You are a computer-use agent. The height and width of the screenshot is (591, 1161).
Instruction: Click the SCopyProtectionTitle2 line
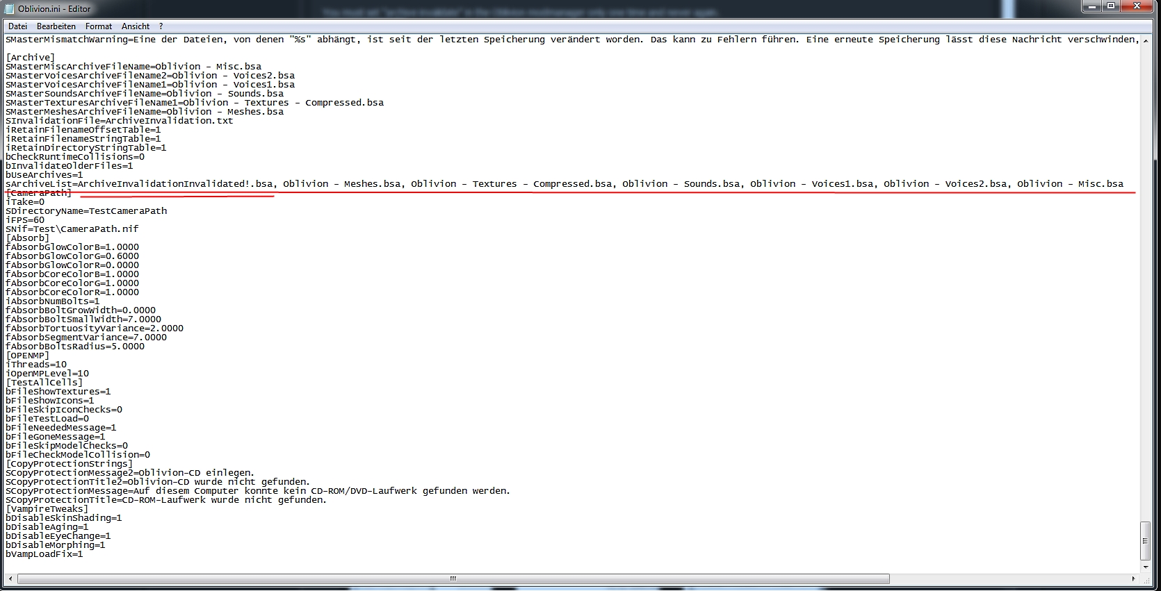[158, 482]
